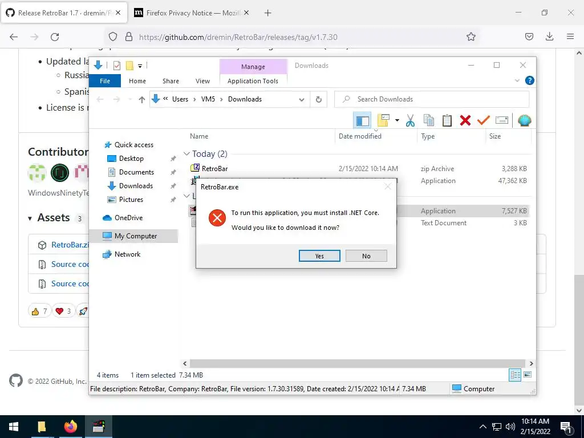Image resolution: width=584 pixels, height=438 pixels.
Task: Switch to Large icons view in status bar
Action: click(x=528, y=375)
